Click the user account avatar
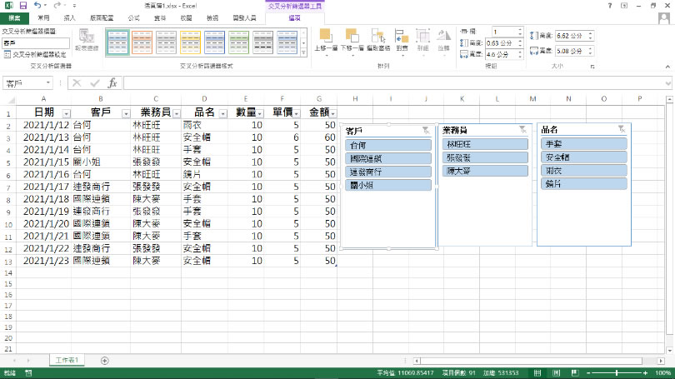 (x=664, y=18)
